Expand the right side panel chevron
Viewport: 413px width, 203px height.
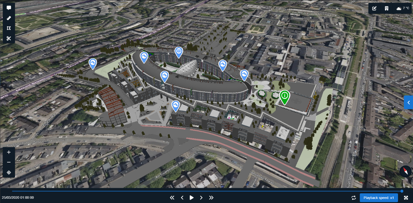[409, 102]
